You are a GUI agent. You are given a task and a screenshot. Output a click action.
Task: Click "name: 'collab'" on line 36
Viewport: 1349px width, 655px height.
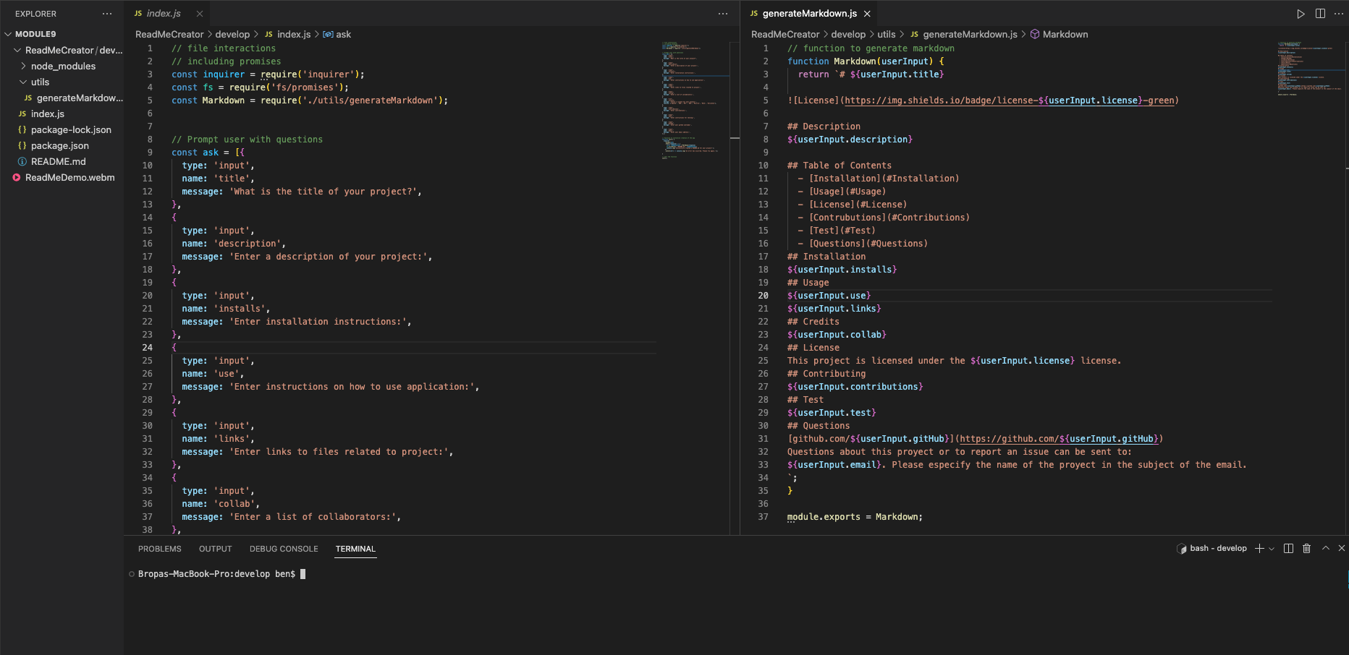(x=218, y=504)
